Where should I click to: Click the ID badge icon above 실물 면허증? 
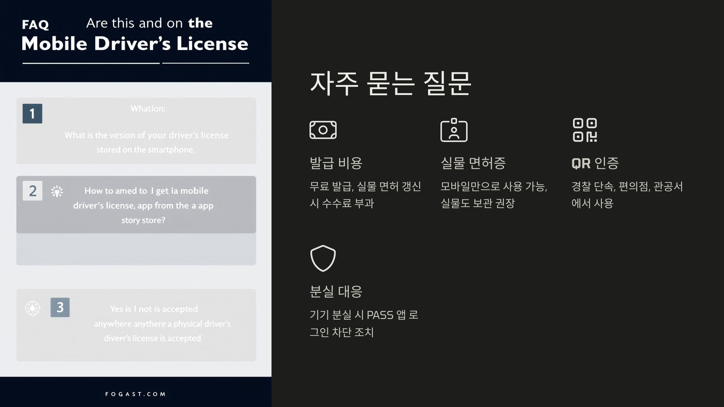[454, 130]
